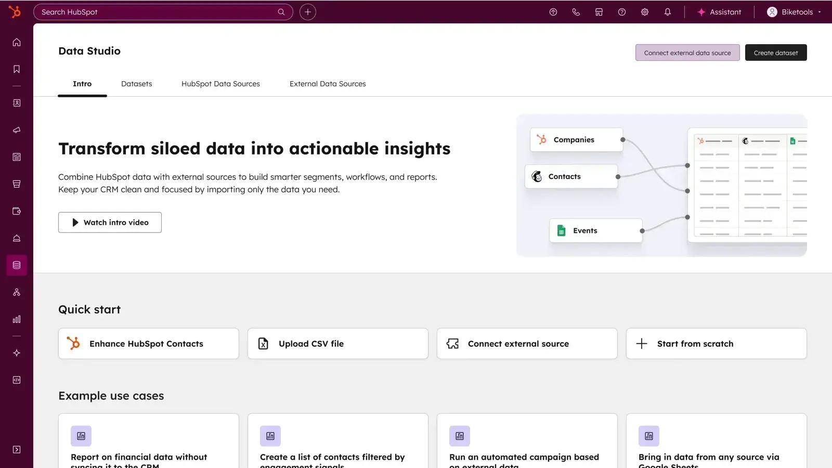
Task: Open the Assistant sparkle button
Action: click(x=719, y=12)
